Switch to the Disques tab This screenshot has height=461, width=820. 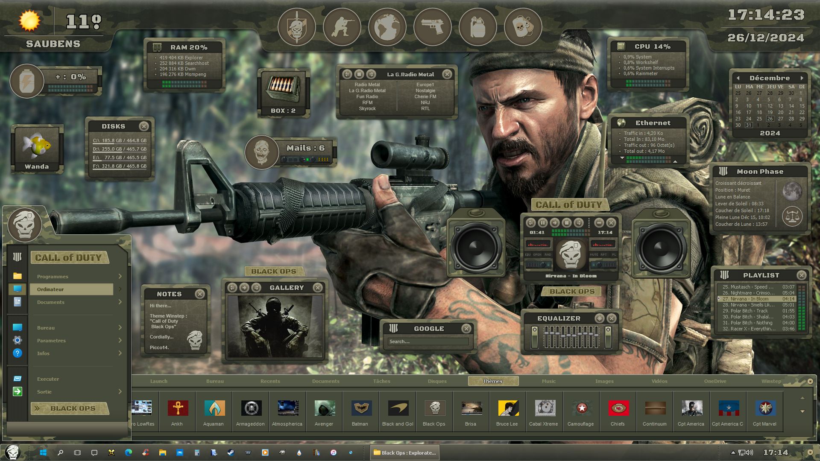[437, 381]
